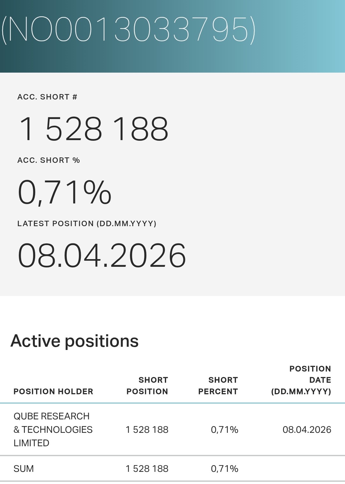Viewport: 345px width, 484px height.
Task: Select the SUM row label
Action: click(x=24, y=469)
